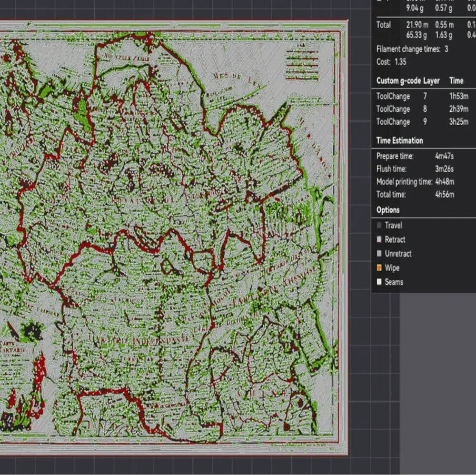Click the Total 21.90 m filament length
The width and height of the screenshot is (476, 476).
click(417, 25)
